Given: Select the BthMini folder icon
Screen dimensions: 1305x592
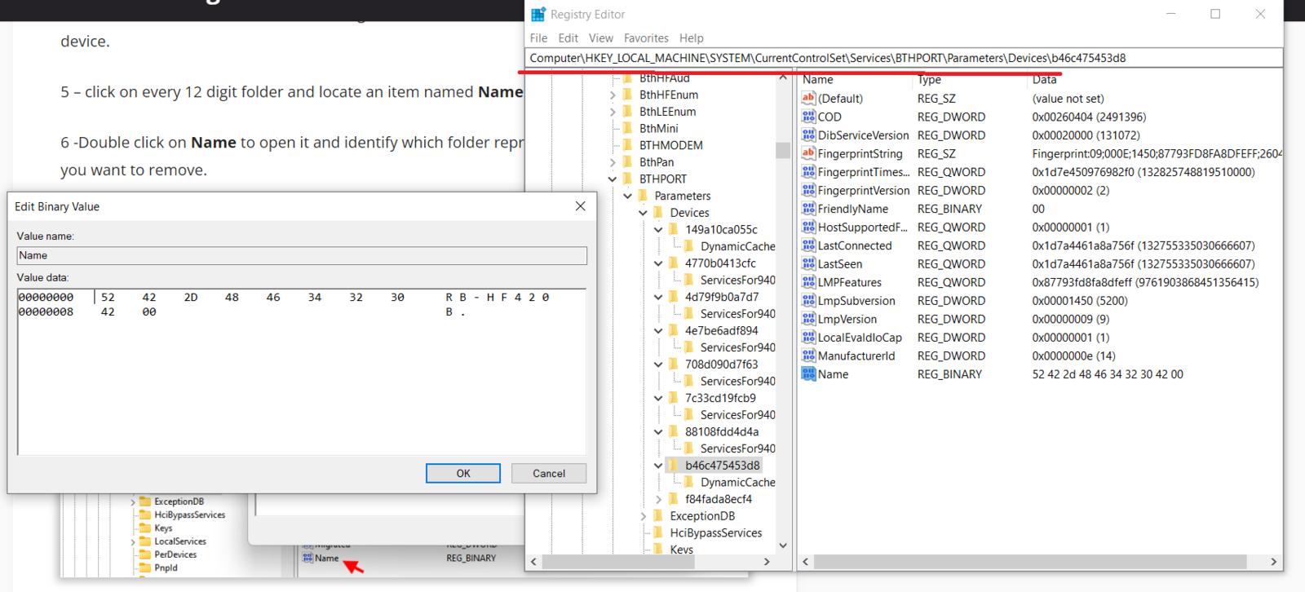Looking at the screenshot, I should click(627, 128).
